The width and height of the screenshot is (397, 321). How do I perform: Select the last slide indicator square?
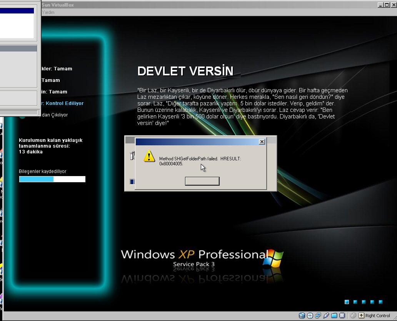[x=380, y=302]
